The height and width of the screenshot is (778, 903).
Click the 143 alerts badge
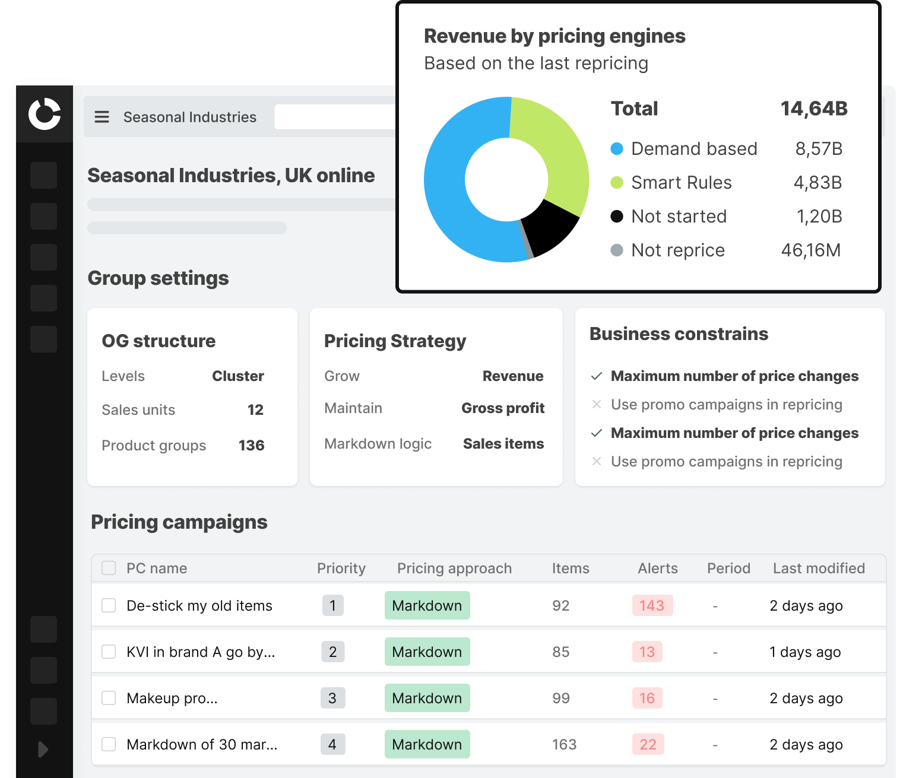(x=652, y=605)
